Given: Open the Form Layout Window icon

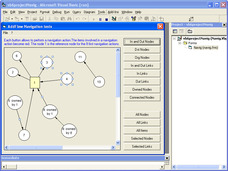Looking at the screenshot, I should pos(127,19).
